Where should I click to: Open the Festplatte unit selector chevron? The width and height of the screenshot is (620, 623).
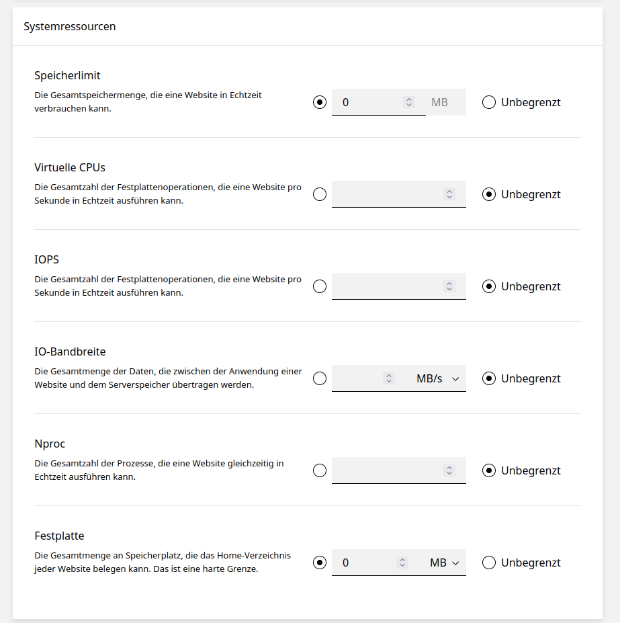pyautogui.click(x=456, y=563)
